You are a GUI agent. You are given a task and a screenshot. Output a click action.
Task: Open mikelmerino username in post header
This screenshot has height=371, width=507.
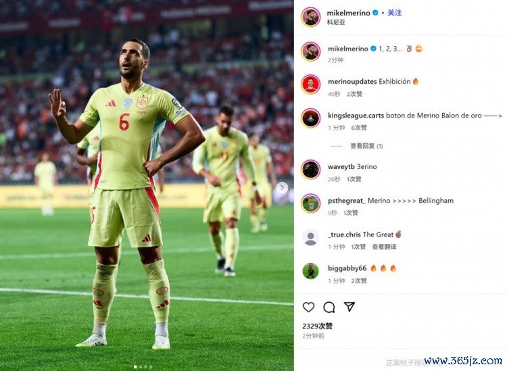click(348, 13)
